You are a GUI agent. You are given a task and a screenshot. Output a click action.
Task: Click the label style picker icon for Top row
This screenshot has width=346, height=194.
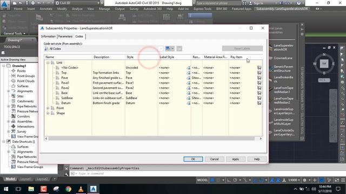point(189,73)
